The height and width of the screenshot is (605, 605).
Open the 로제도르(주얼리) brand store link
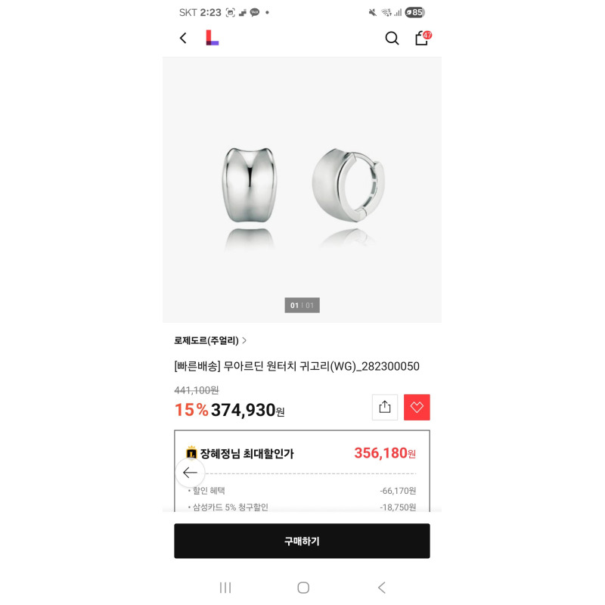[206, 340]
